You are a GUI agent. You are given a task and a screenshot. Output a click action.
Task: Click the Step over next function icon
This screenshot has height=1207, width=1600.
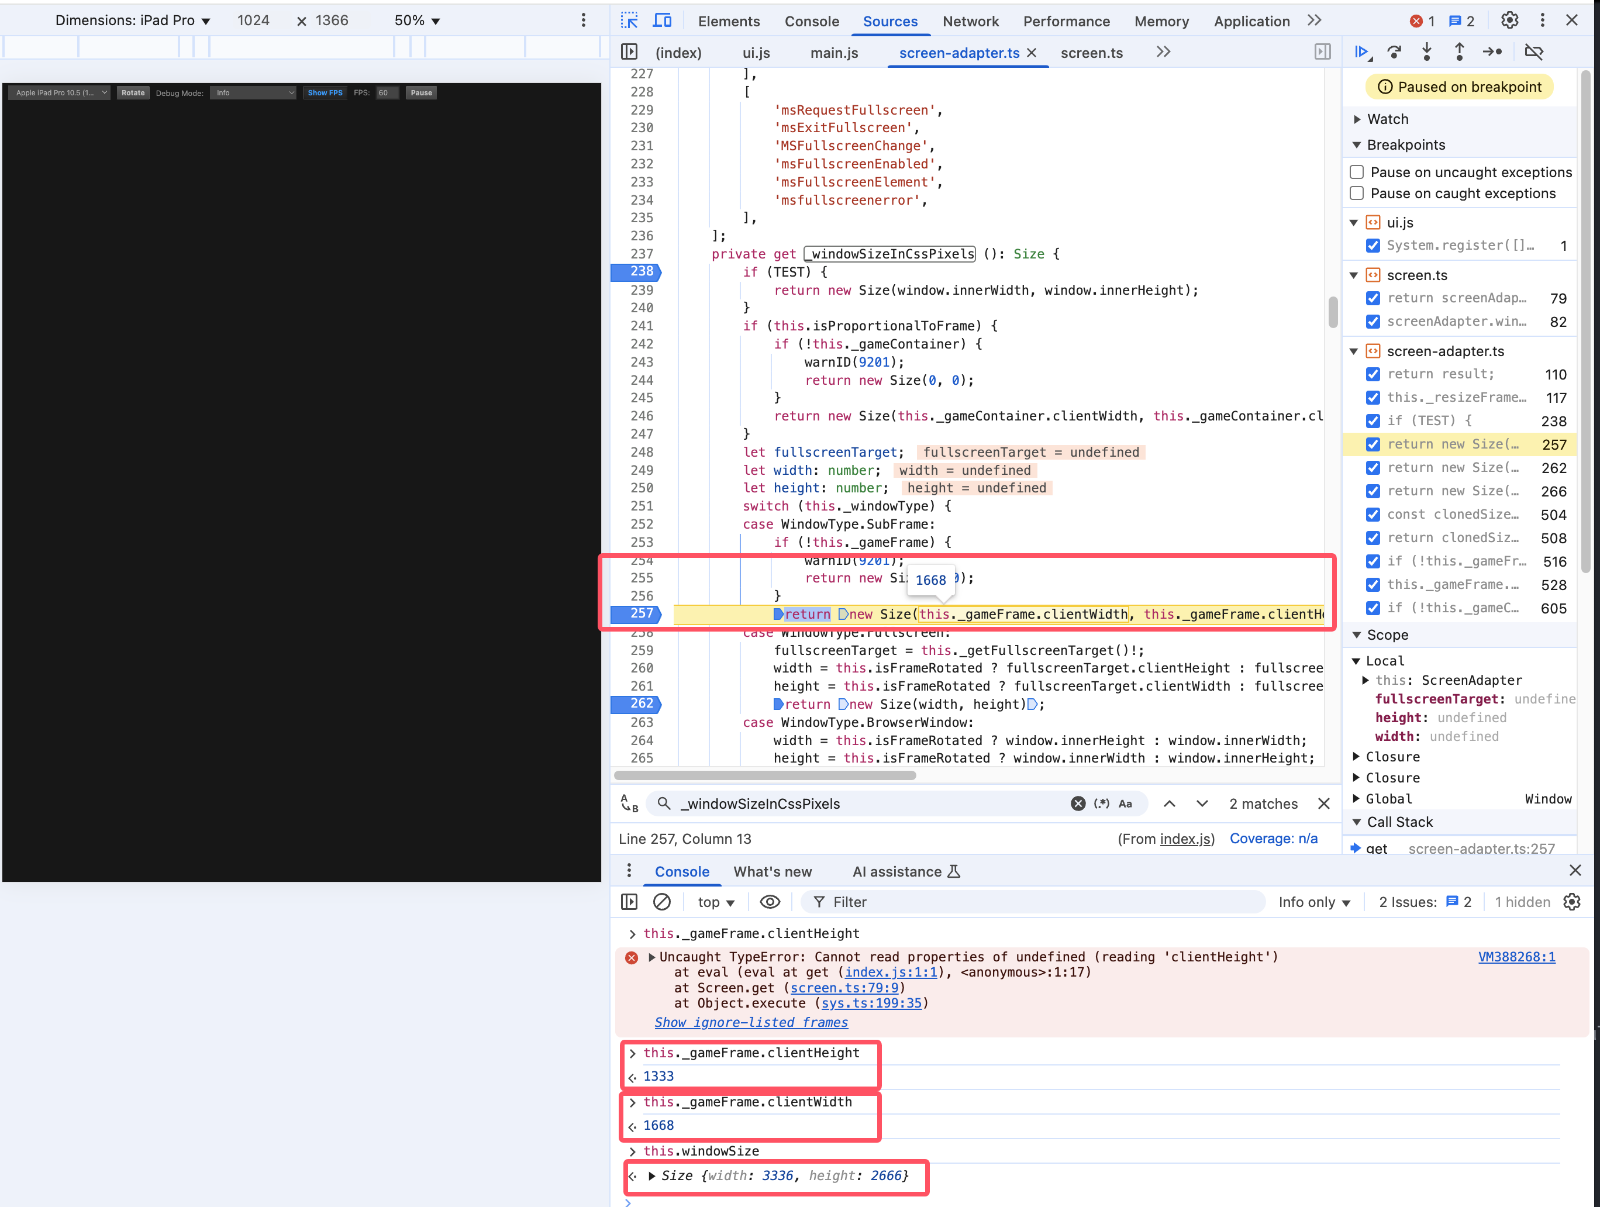tap(1395, 52)
